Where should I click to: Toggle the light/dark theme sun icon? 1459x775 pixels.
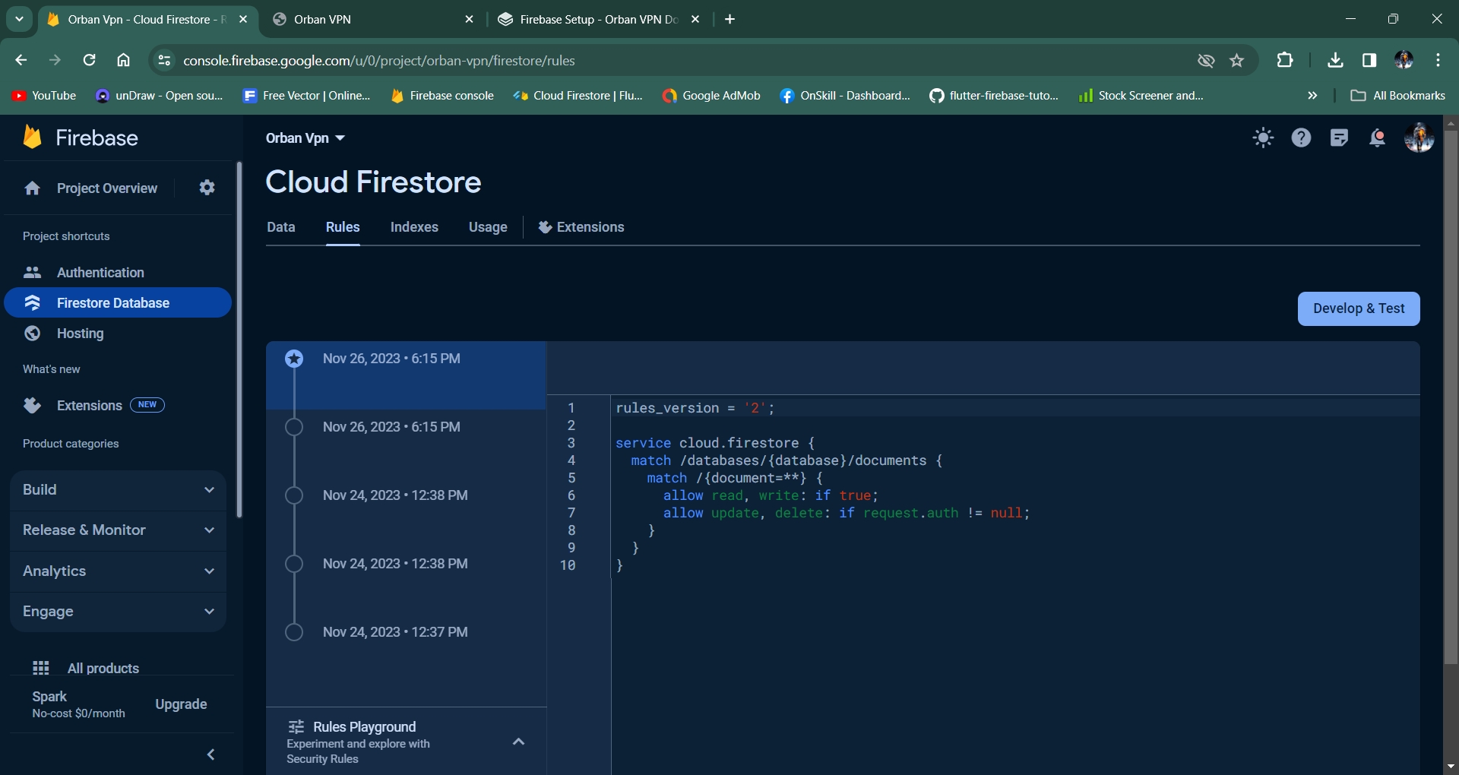tap(1263, 138)
